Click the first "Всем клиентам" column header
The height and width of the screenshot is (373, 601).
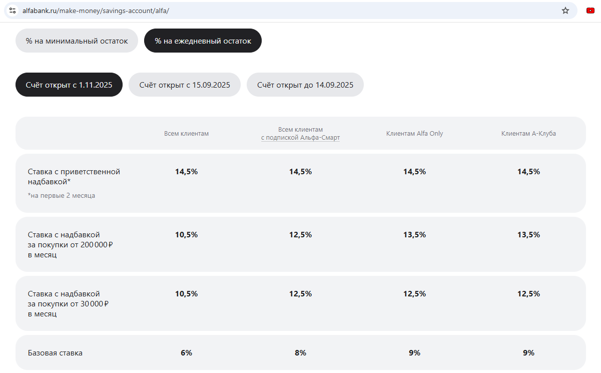click(186, 134)
